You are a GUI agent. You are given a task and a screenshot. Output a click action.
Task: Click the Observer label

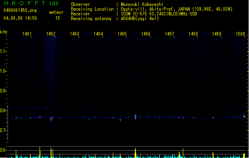[80, 4]
